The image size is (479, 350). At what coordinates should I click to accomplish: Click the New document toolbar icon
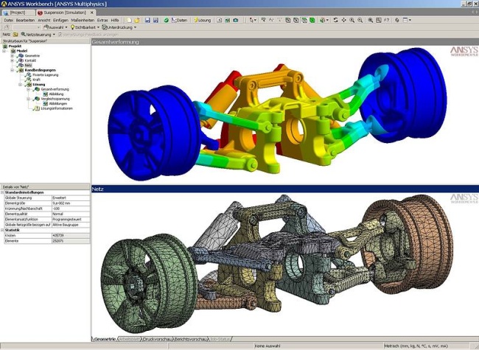129,20
